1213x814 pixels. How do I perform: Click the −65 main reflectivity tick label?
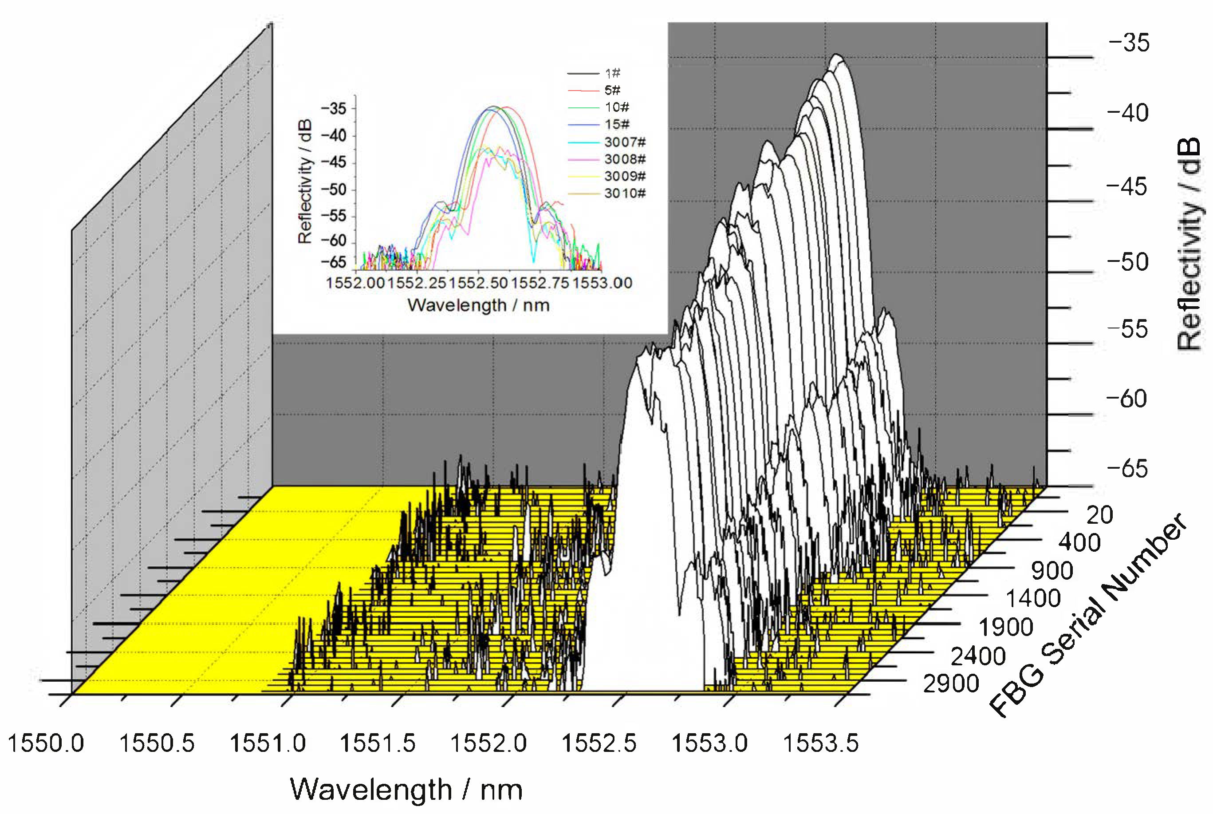click(1127, 469)
